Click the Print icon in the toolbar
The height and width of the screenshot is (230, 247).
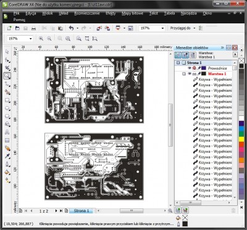(33, 28)
